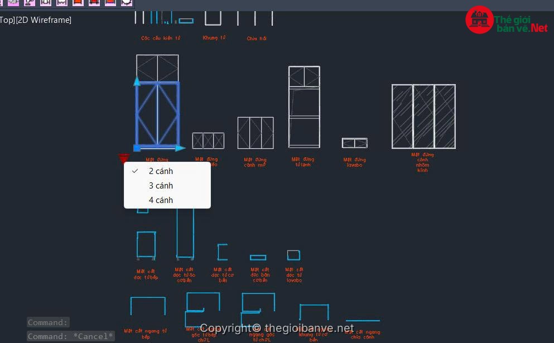554x343 pixels.
Task: Select the "Mặt đứng cánh mở" block drawing
Action: pos(256,133)
